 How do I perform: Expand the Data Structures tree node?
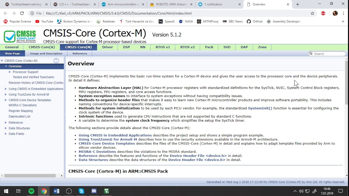click(6, 128)
